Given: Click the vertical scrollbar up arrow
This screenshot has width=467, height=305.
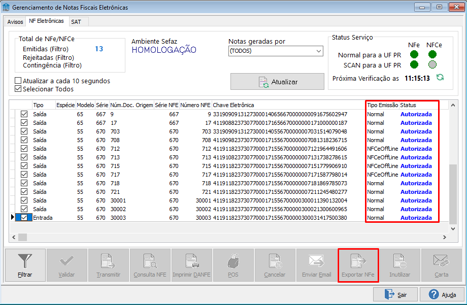Looking at the screenshot, I should point(453,105).
